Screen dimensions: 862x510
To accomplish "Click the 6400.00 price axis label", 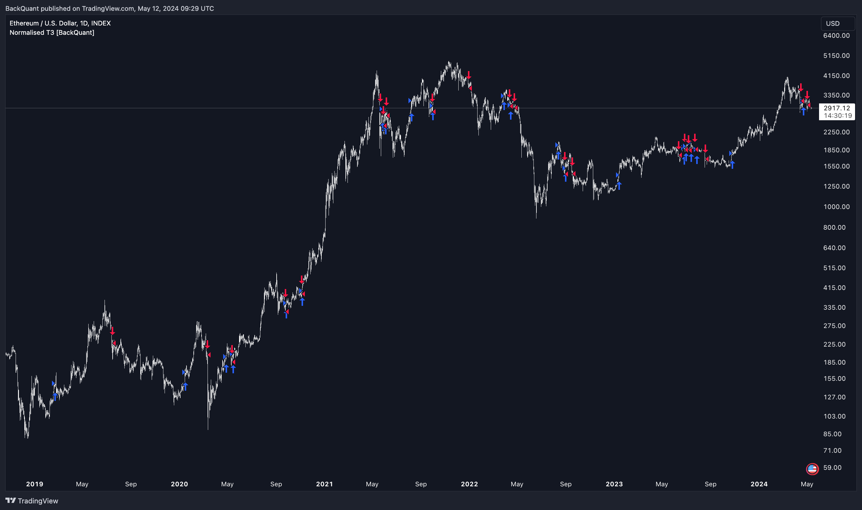I will tap(836, 35).
